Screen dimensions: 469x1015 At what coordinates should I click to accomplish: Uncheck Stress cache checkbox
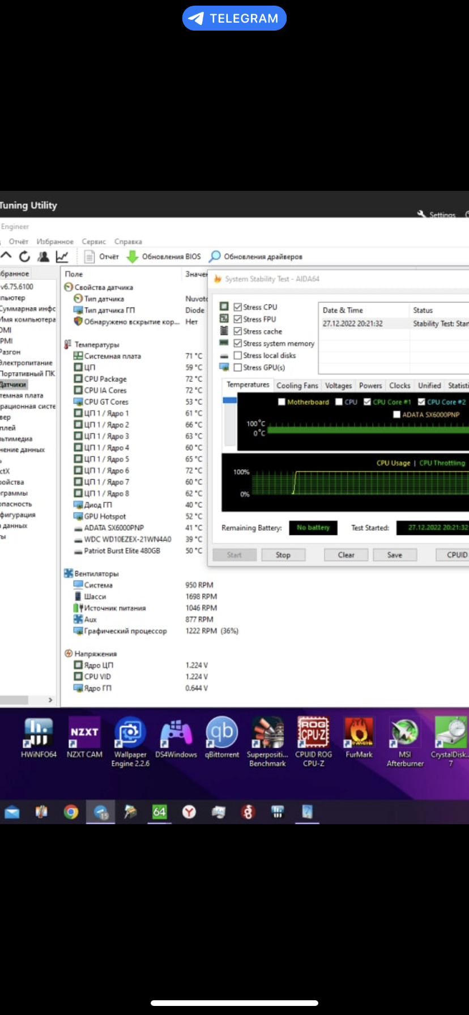[238, 331]
